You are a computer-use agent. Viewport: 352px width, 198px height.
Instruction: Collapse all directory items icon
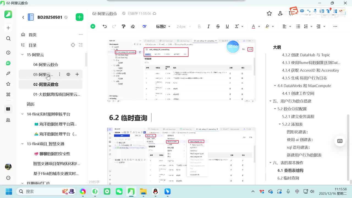click(81, 45)
